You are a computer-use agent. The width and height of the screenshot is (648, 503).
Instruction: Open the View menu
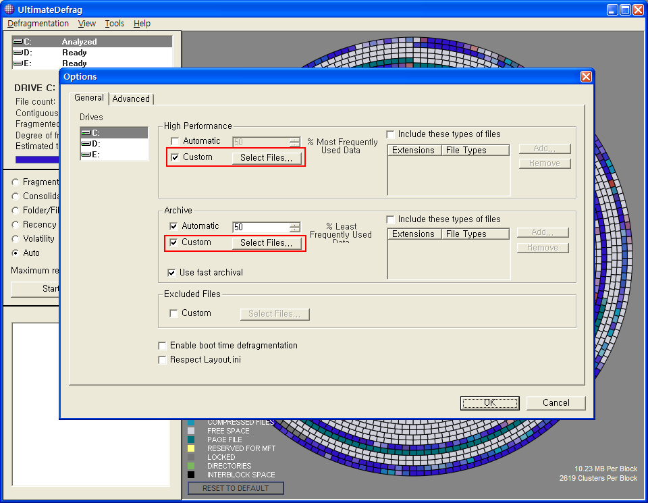(87, 24)
